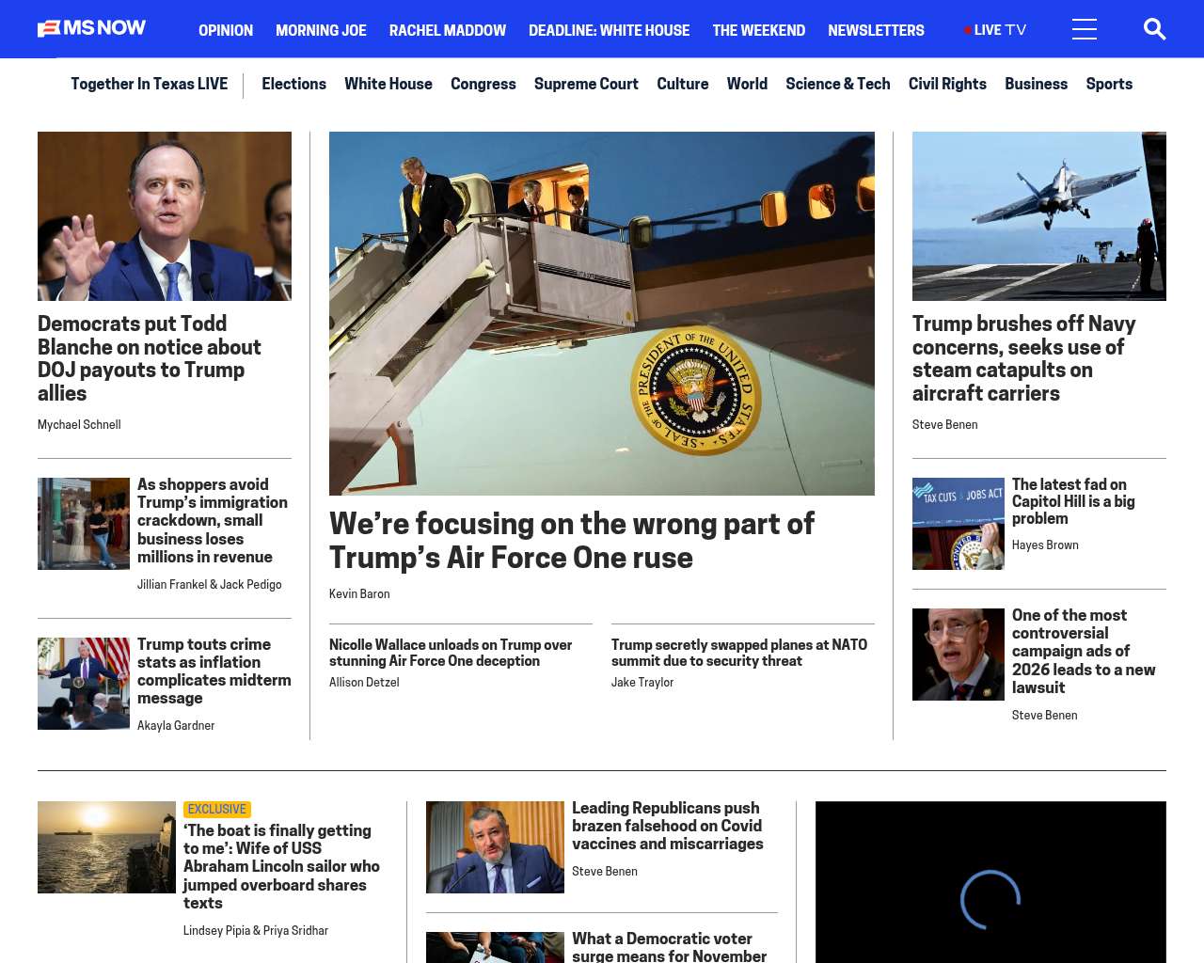Read Democrats put Todd Blanche article

point(150,358)
